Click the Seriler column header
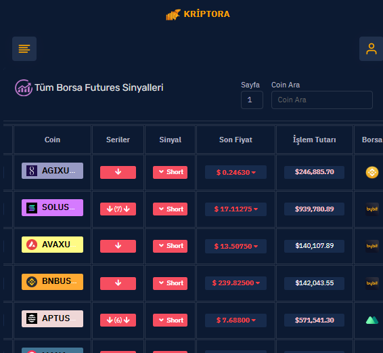The height and width of the screenshot is (353, 383). [118, 140]
